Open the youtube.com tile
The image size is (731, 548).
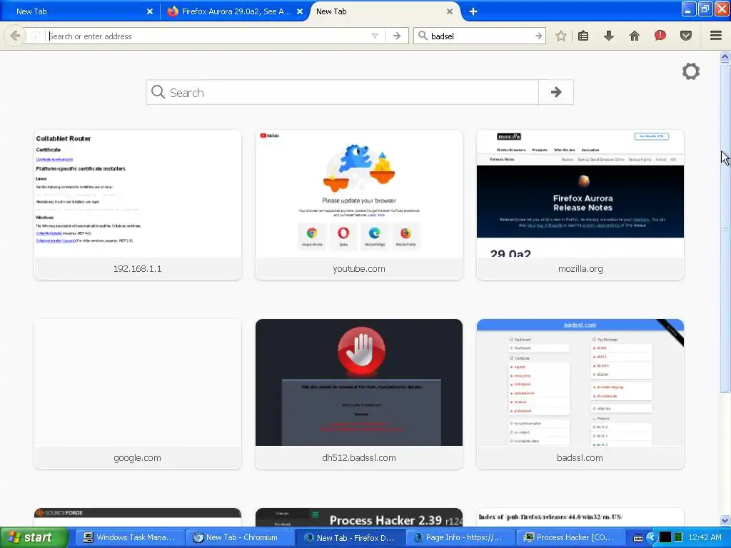pos(359,205)
